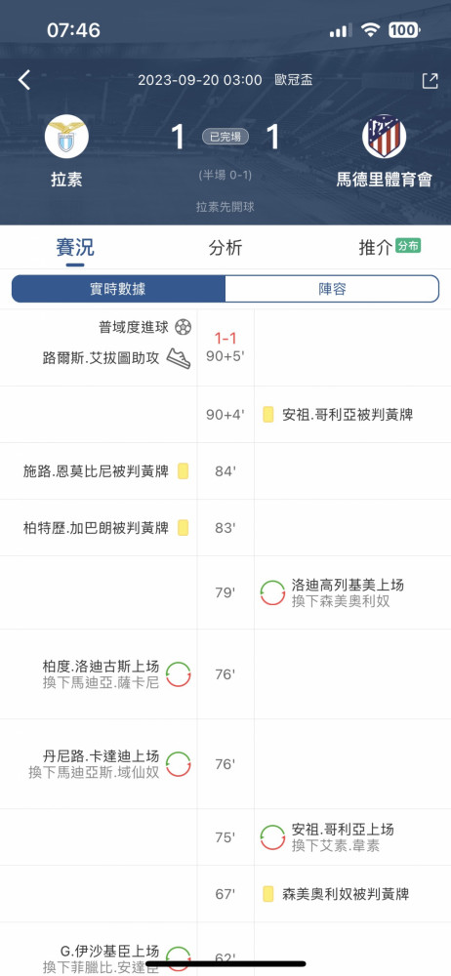Tap substitution icon beside 柏度.洛迪古斯上场
451x976 pixels.
click(x=179, y=674)
